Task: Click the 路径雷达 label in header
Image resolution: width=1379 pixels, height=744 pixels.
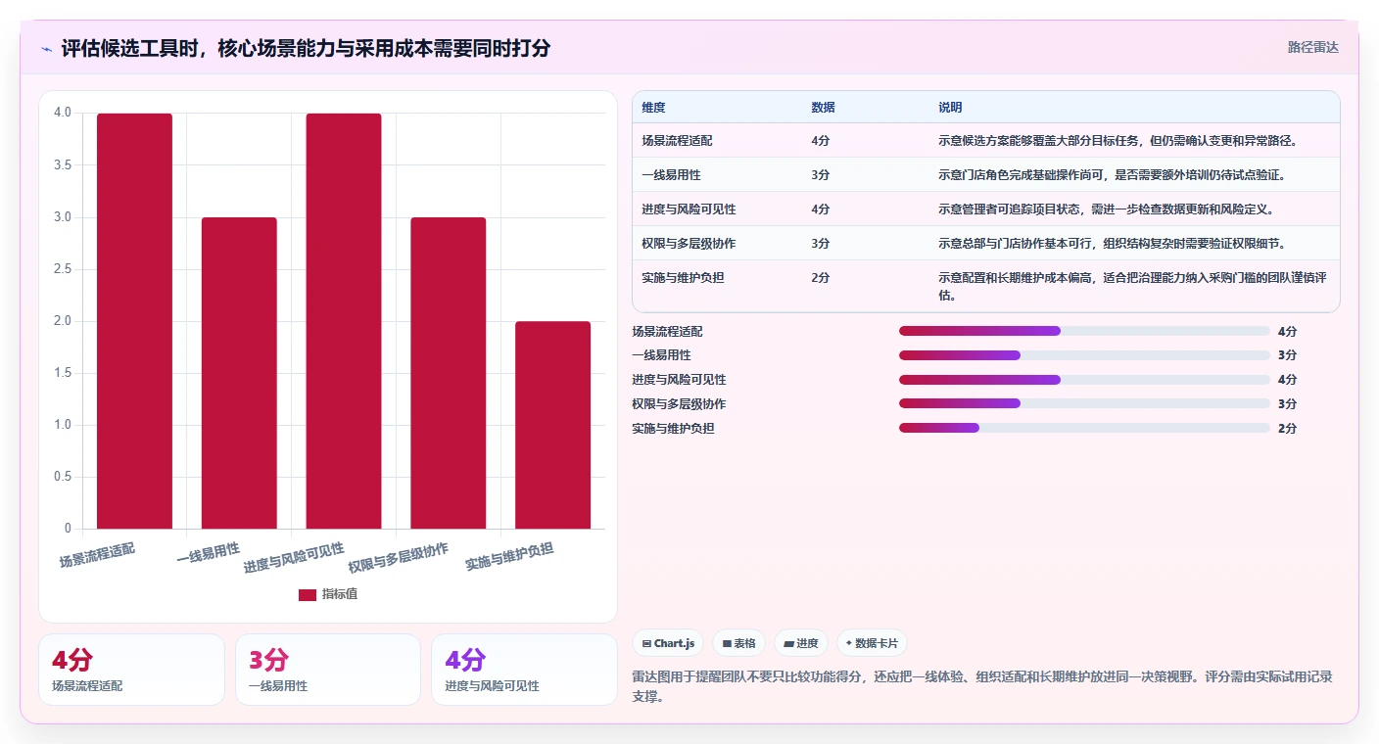Action: (x=1312, y=47)
